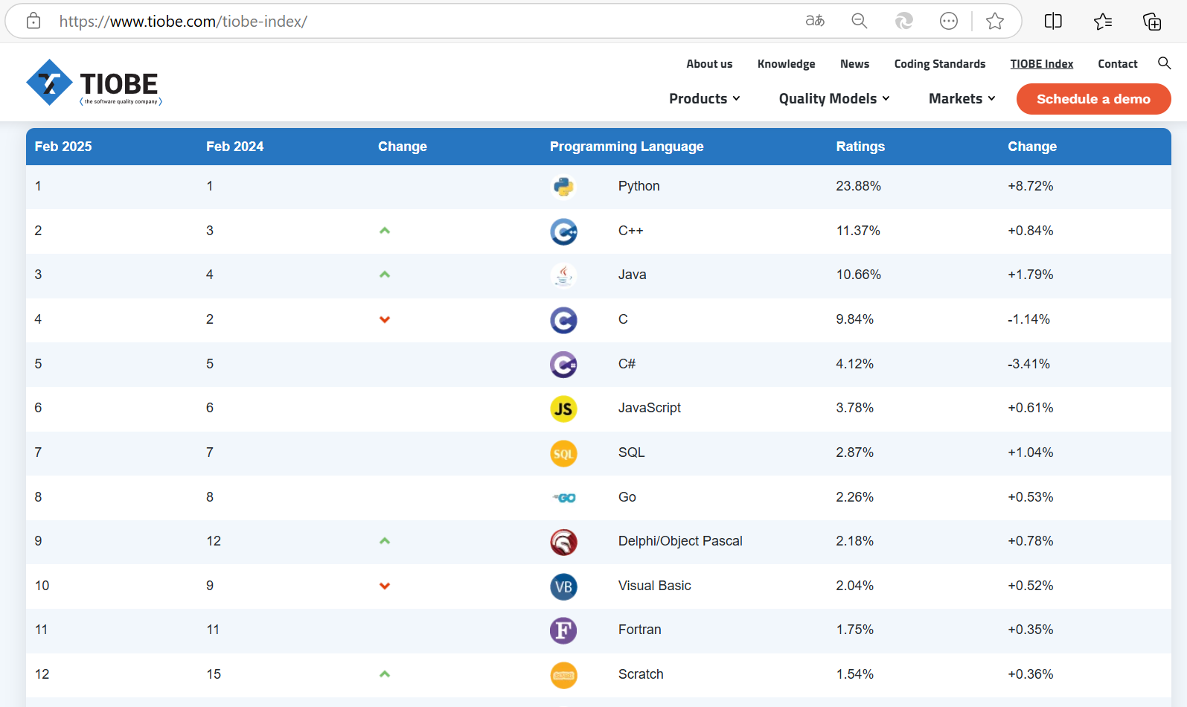Click the Java logo icon

563,275
